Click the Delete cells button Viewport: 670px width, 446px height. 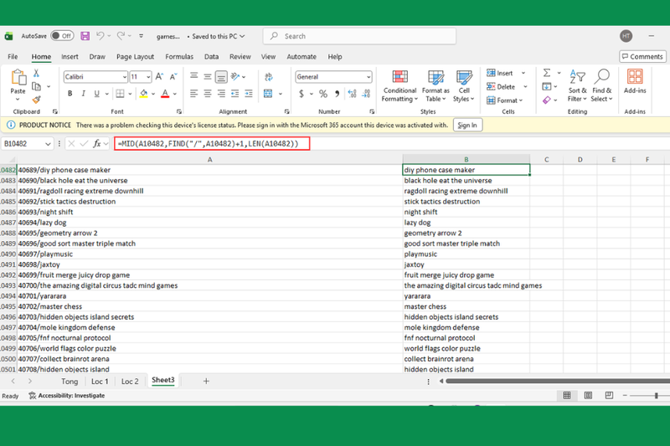point(501,87)
